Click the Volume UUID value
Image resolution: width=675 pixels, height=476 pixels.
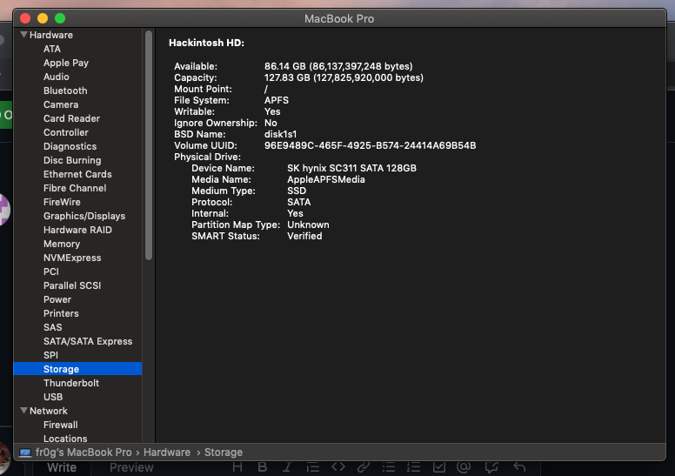point(371,145)
